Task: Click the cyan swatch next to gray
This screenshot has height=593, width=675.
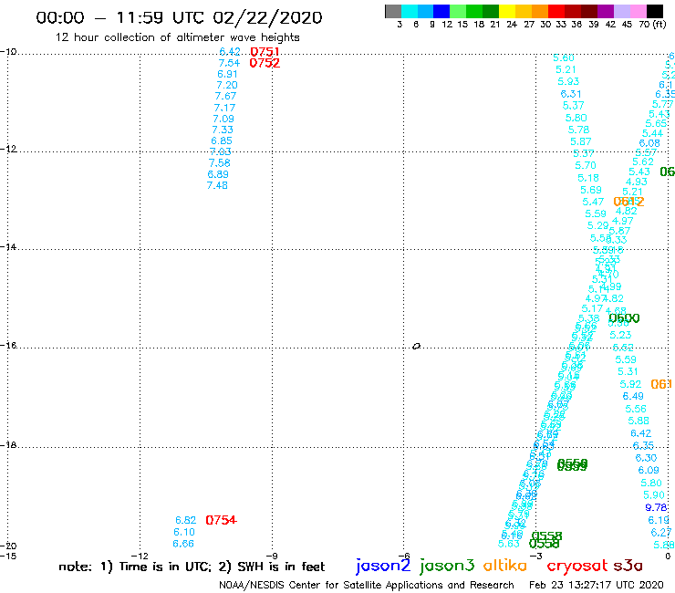Action: click(x=409, y=11)
